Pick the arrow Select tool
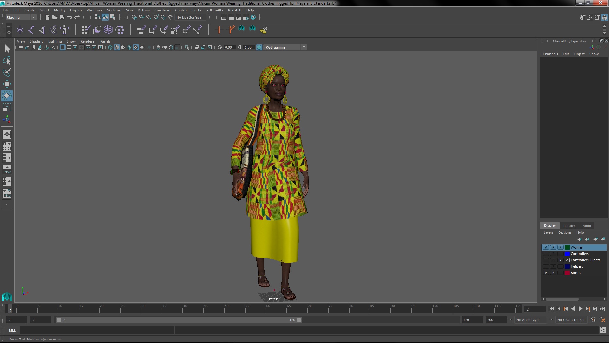The height and width of the screenshot is (343, 609). (7, 49)
